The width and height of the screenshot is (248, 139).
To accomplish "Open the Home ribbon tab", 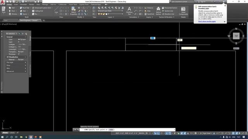I will point(9,5).
